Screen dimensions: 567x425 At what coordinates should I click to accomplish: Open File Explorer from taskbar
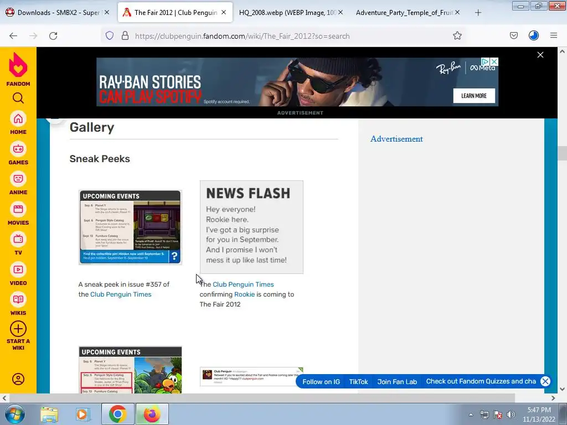pos(49,414)
